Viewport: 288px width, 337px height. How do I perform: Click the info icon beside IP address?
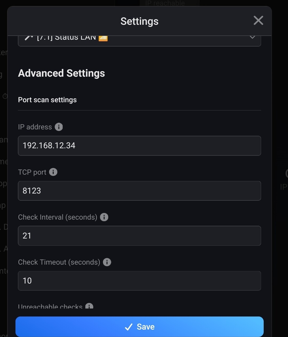(59, 127)
